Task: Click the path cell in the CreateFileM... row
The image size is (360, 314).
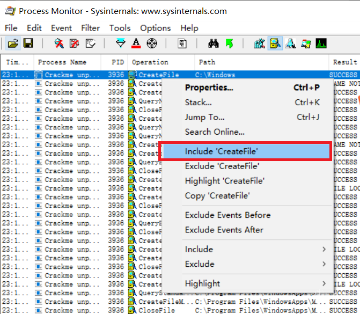Action: [260, 302]
